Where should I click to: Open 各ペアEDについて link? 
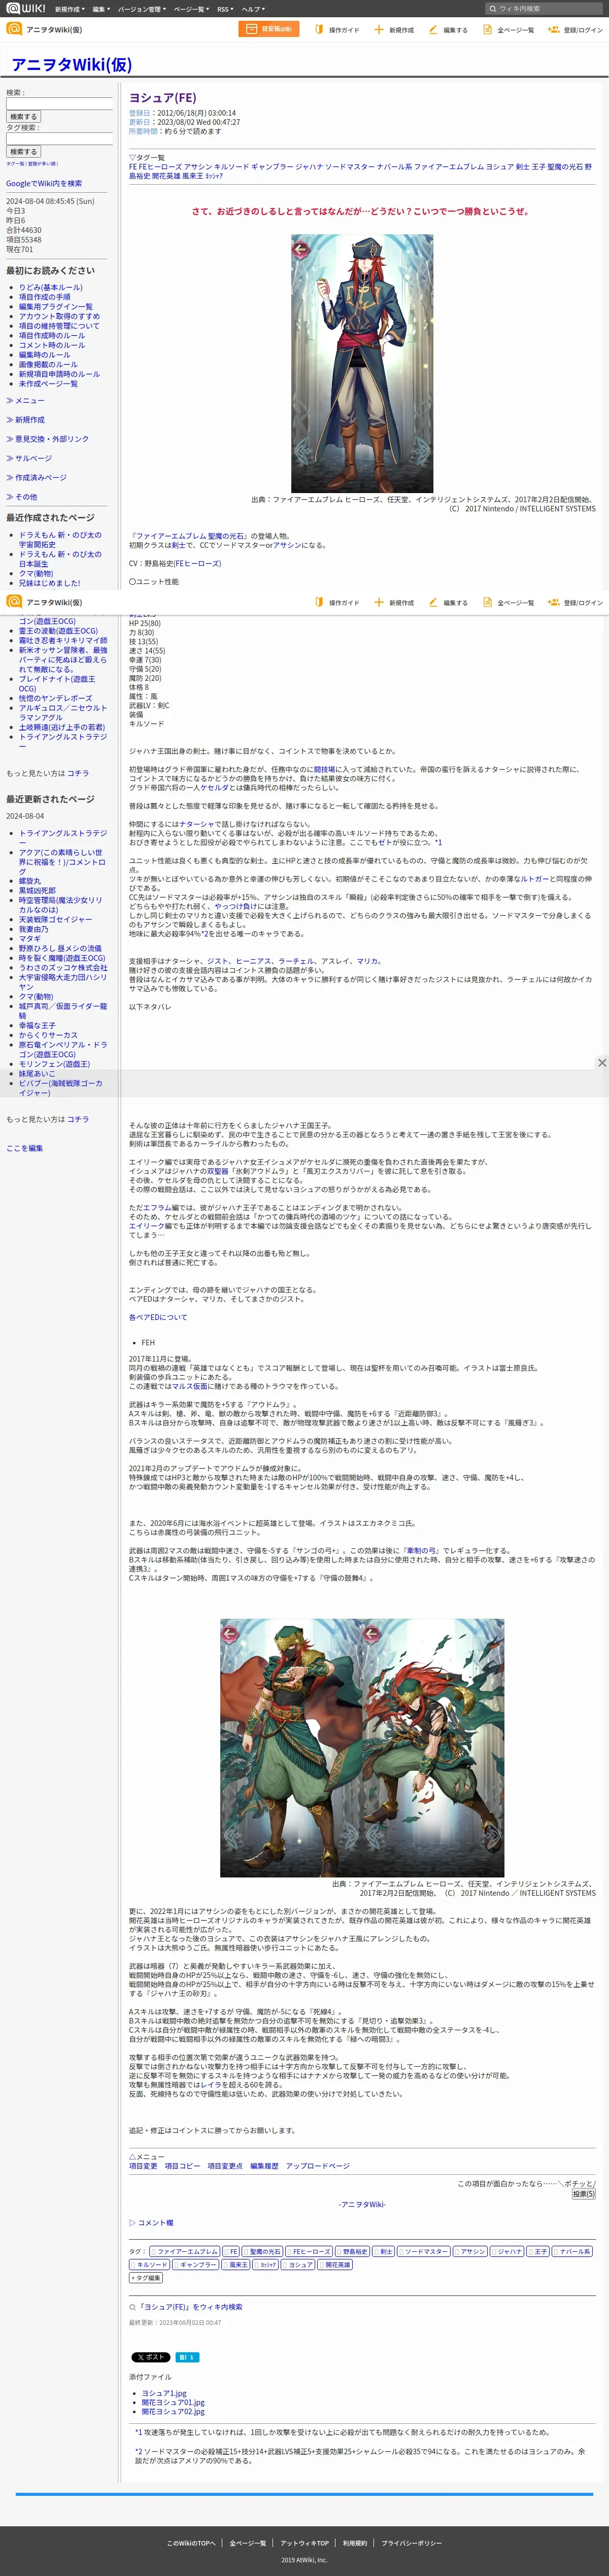point(158,1317)
